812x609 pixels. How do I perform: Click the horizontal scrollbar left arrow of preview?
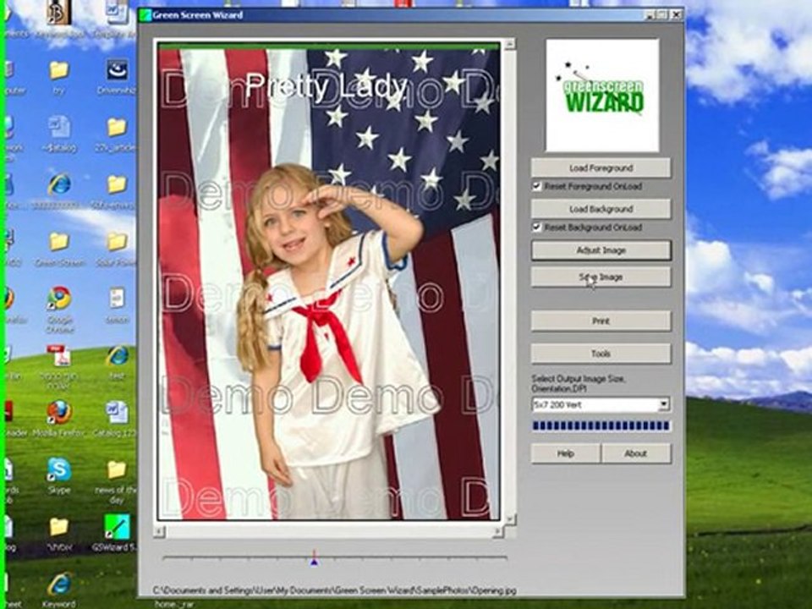coord(160,531)
